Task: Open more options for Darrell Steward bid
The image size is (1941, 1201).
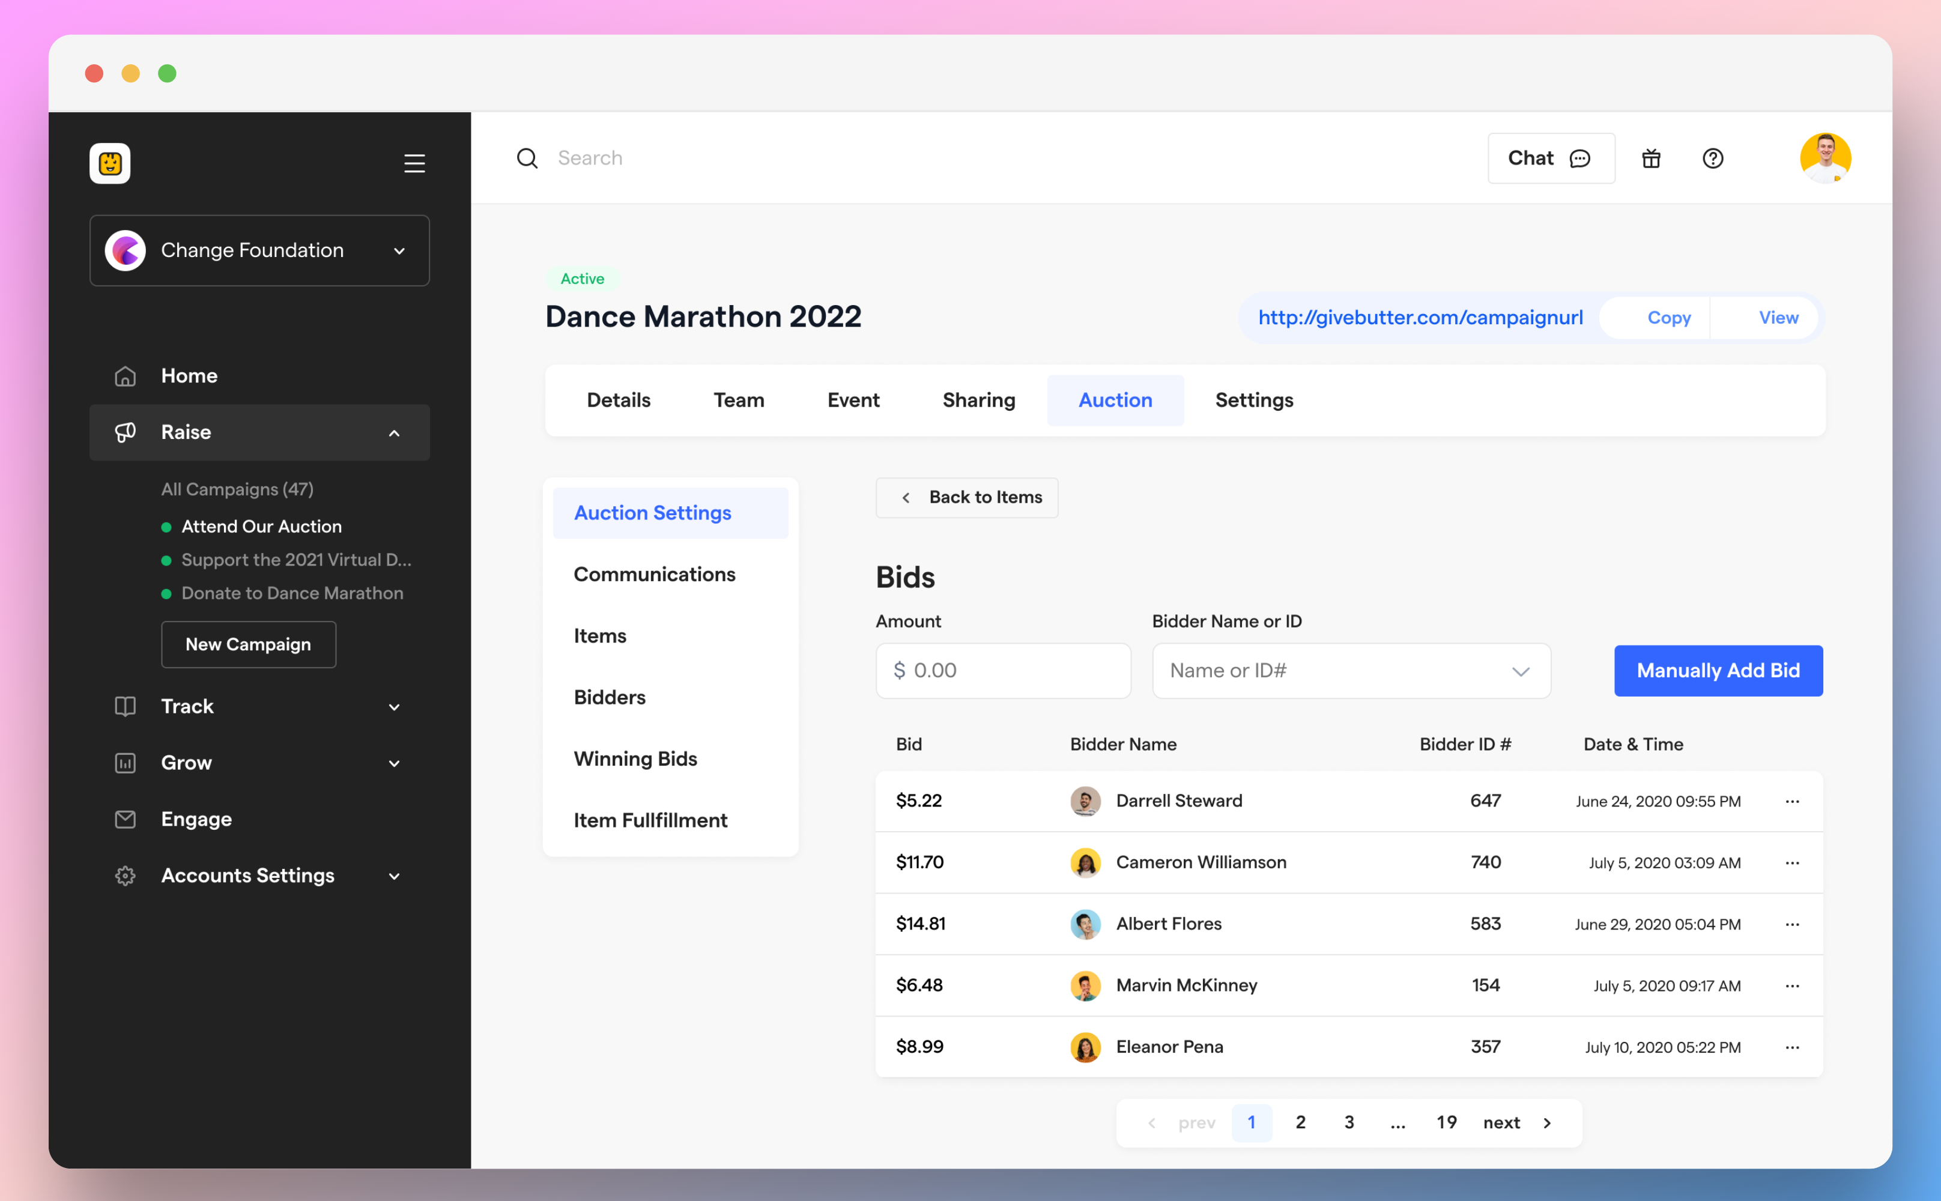Action: pos(1793,800)
